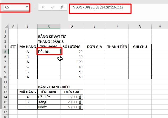
Task: Click header cell 'STT'
Action: [13, 47]
